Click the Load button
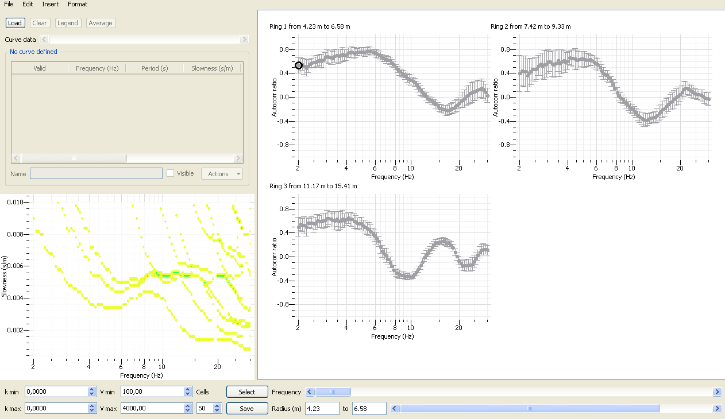The height and width of the screenshot is (419, 725). point(14,23)
